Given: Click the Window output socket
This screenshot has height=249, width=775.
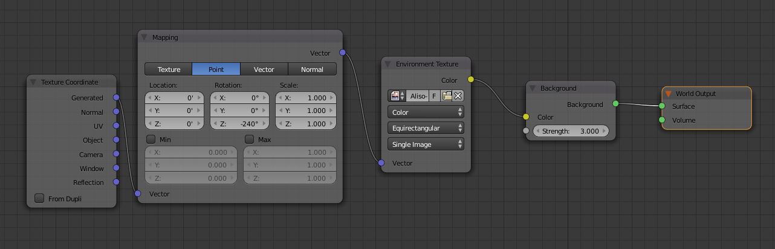Looking at the screenshot, I should point(116,168).
